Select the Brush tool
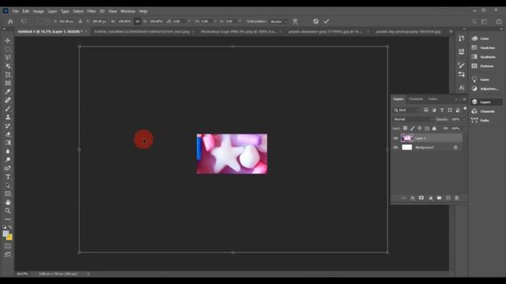 (8, 109)
